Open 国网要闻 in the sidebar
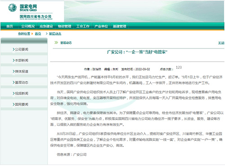 coord(22,104)
